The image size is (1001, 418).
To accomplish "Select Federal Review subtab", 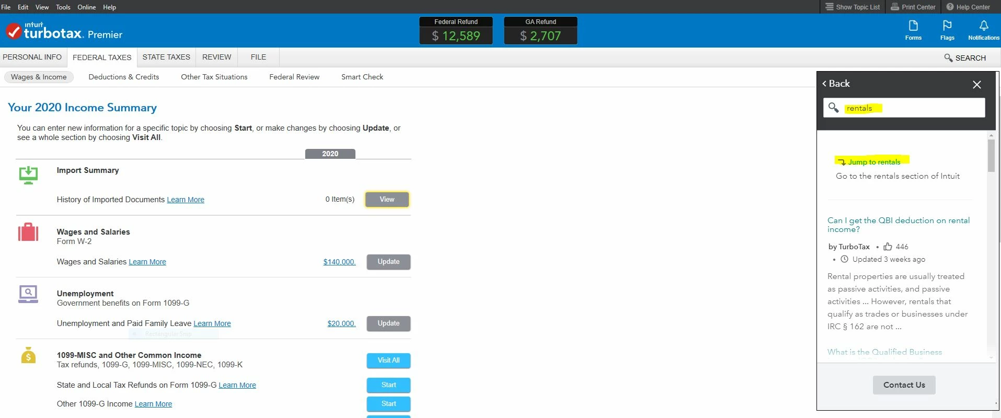I will 294,77.
